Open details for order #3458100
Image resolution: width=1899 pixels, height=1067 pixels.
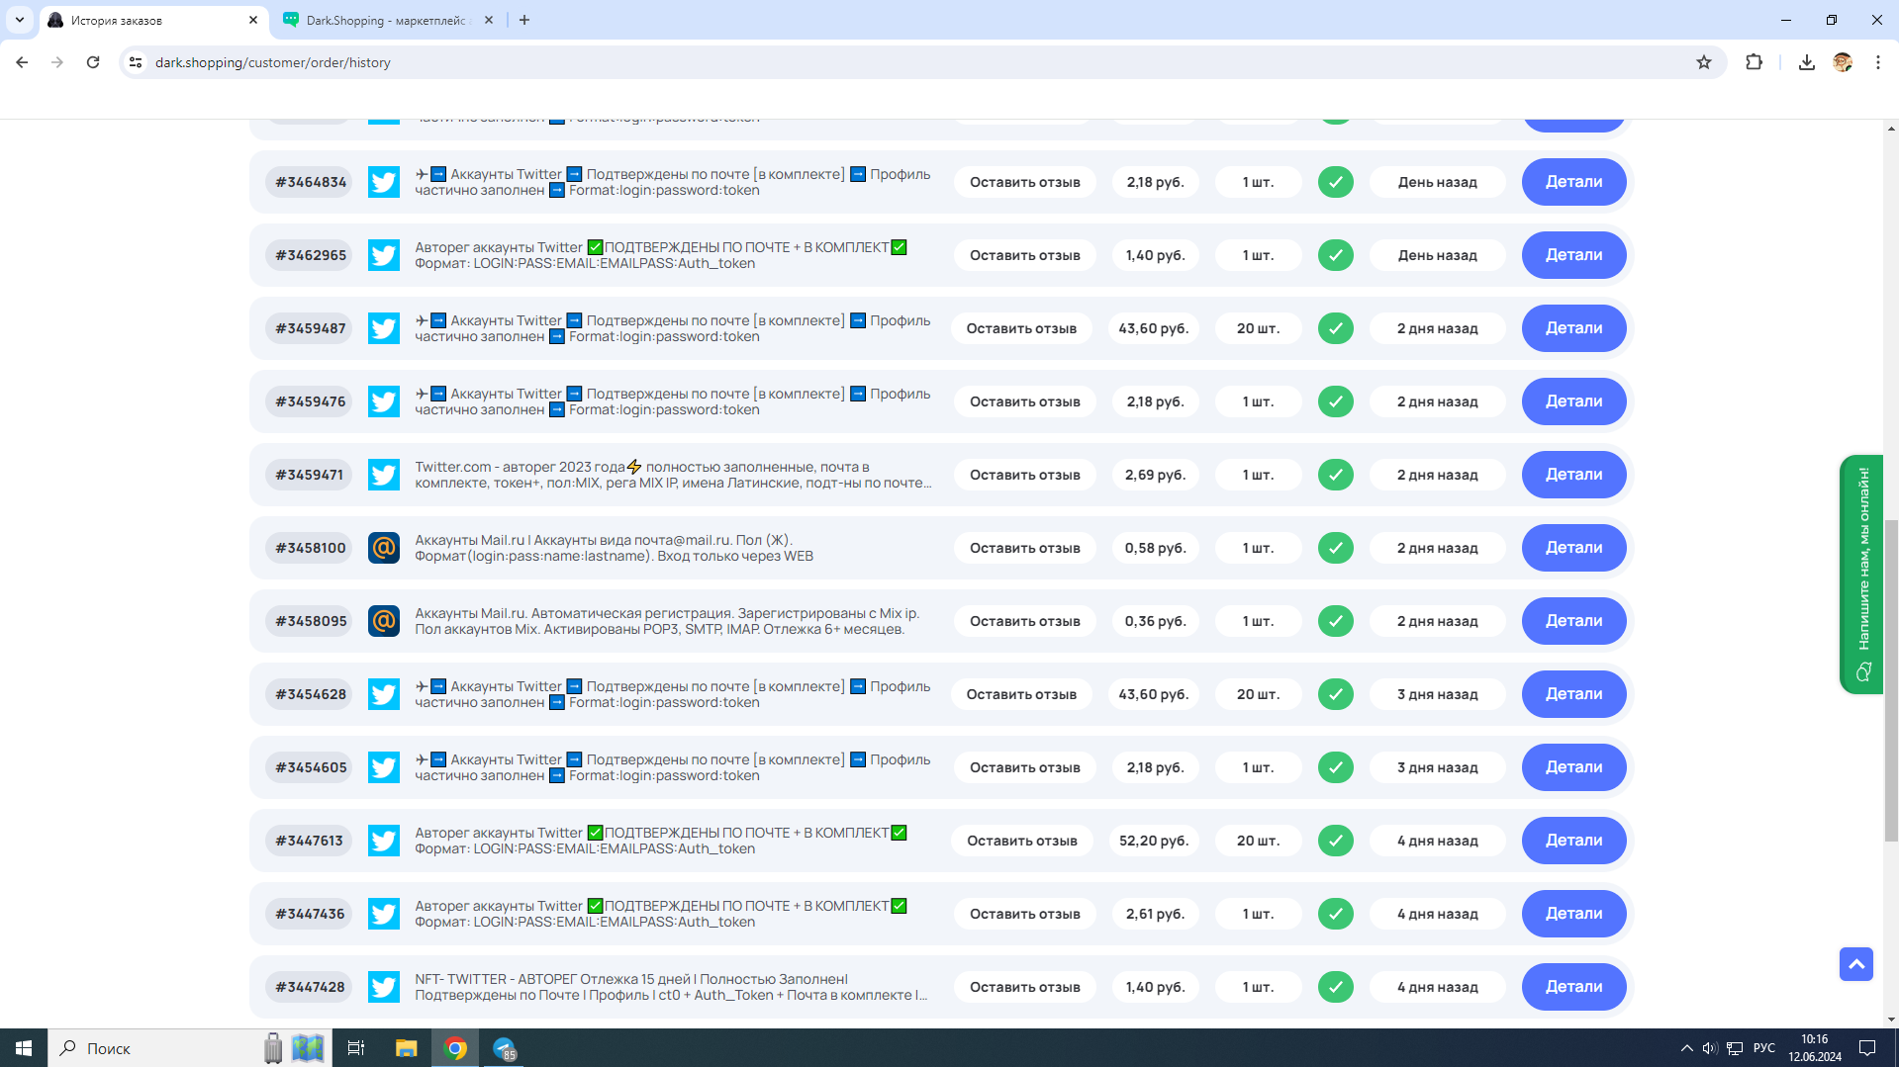pyautogui.click(x=1573, y=548)
